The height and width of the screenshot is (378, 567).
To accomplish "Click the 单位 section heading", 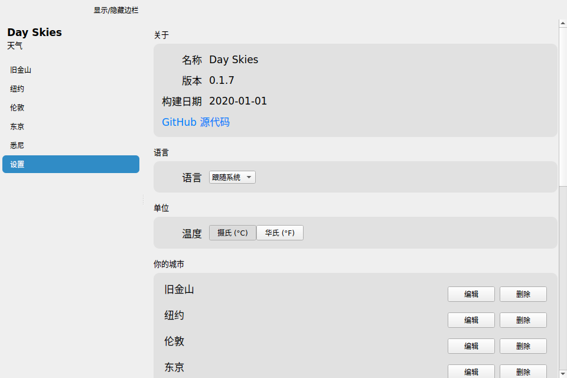I will pyautogui.click(x=161, y=208).
